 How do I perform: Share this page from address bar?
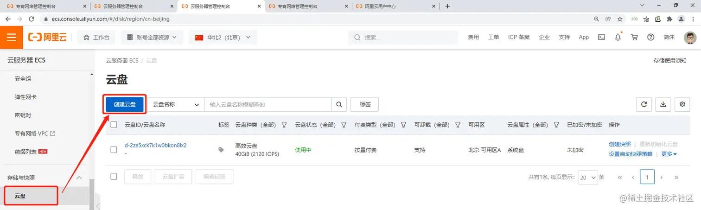[608, 19]
